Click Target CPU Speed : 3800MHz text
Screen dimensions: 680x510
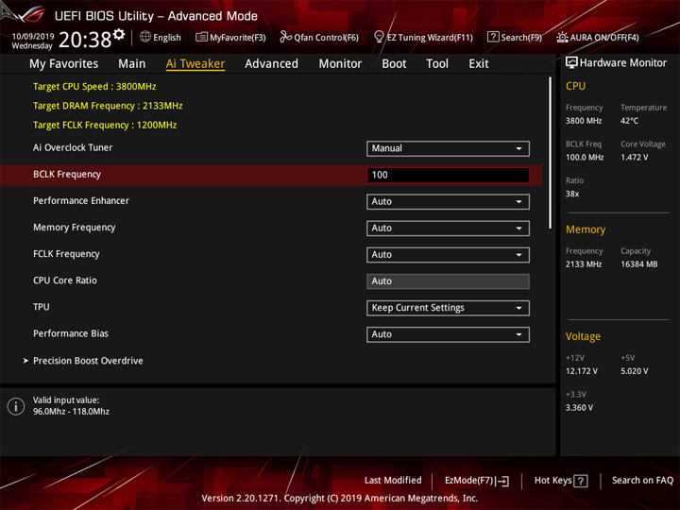tap(94, 86)
